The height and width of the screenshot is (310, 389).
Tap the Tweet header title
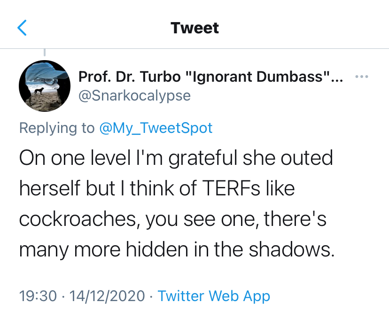[194, 28]
